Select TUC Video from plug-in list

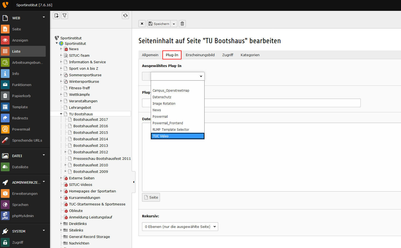click(x=177, y=136)
